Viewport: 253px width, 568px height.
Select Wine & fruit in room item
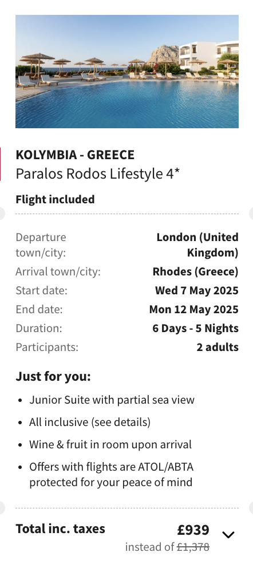110,445
